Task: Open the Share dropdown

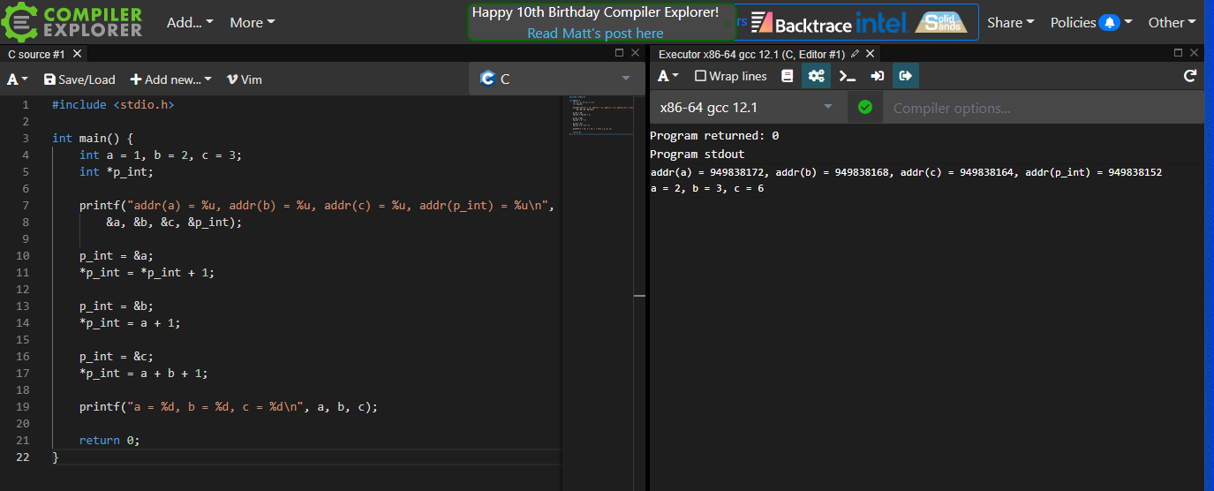Action: (x=1011, y=22)
